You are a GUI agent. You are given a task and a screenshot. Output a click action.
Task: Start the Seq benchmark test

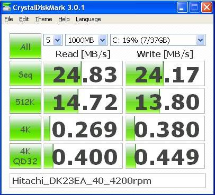[x=25, y=73]
